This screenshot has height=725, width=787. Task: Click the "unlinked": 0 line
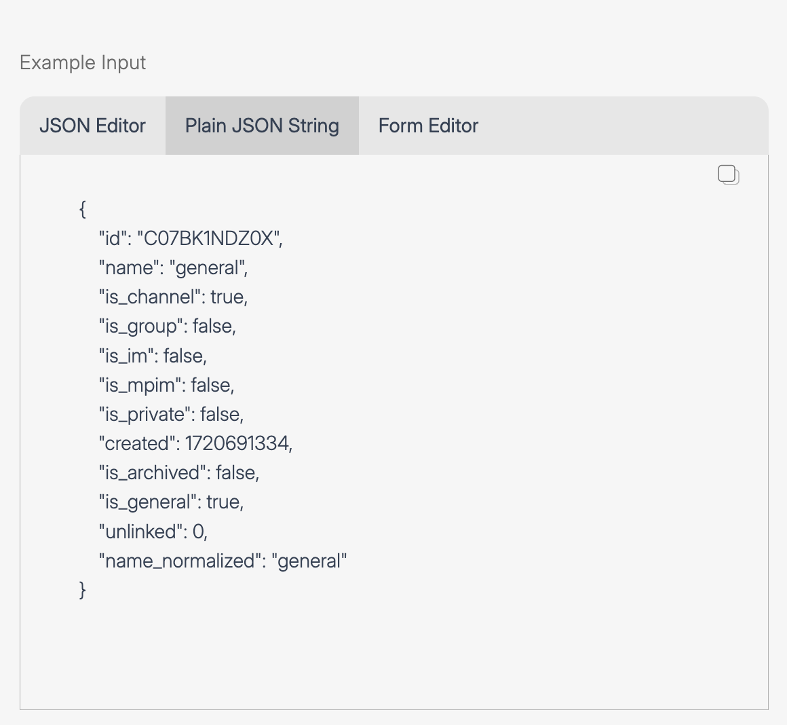153,532
